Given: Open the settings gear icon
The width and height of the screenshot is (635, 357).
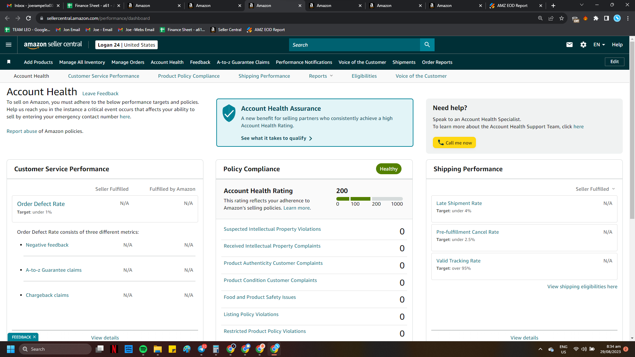Looking at the screenshot, I should [583, 45].
